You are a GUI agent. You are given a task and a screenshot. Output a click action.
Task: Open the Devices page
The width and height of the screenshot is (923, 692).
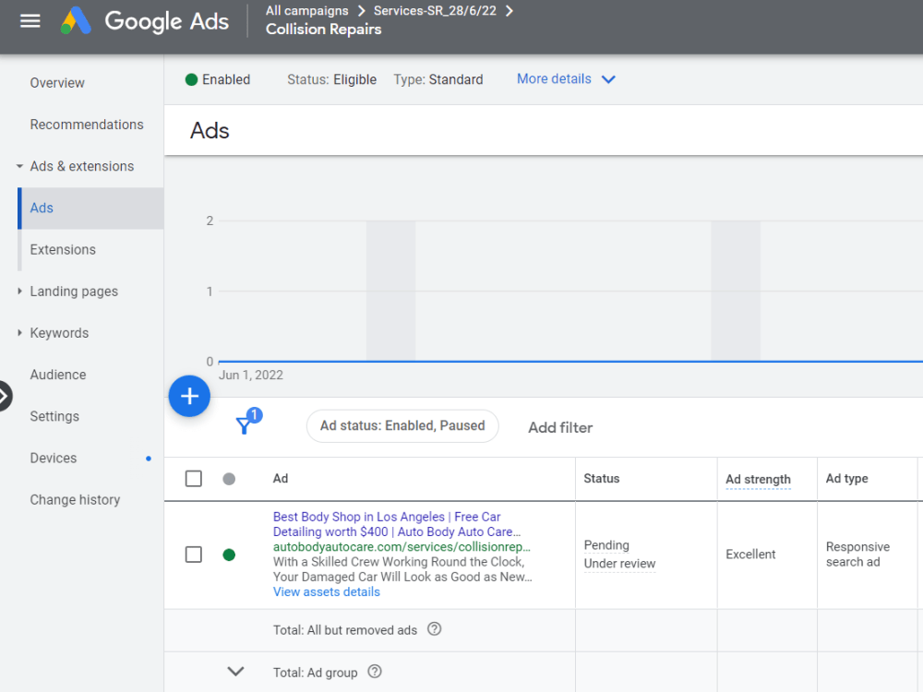53,459
